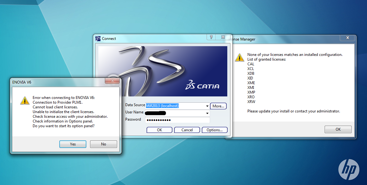Screen dimensions: 367x185
Task: Expand the User Name dropdown arrow
Action: point(207,113)
